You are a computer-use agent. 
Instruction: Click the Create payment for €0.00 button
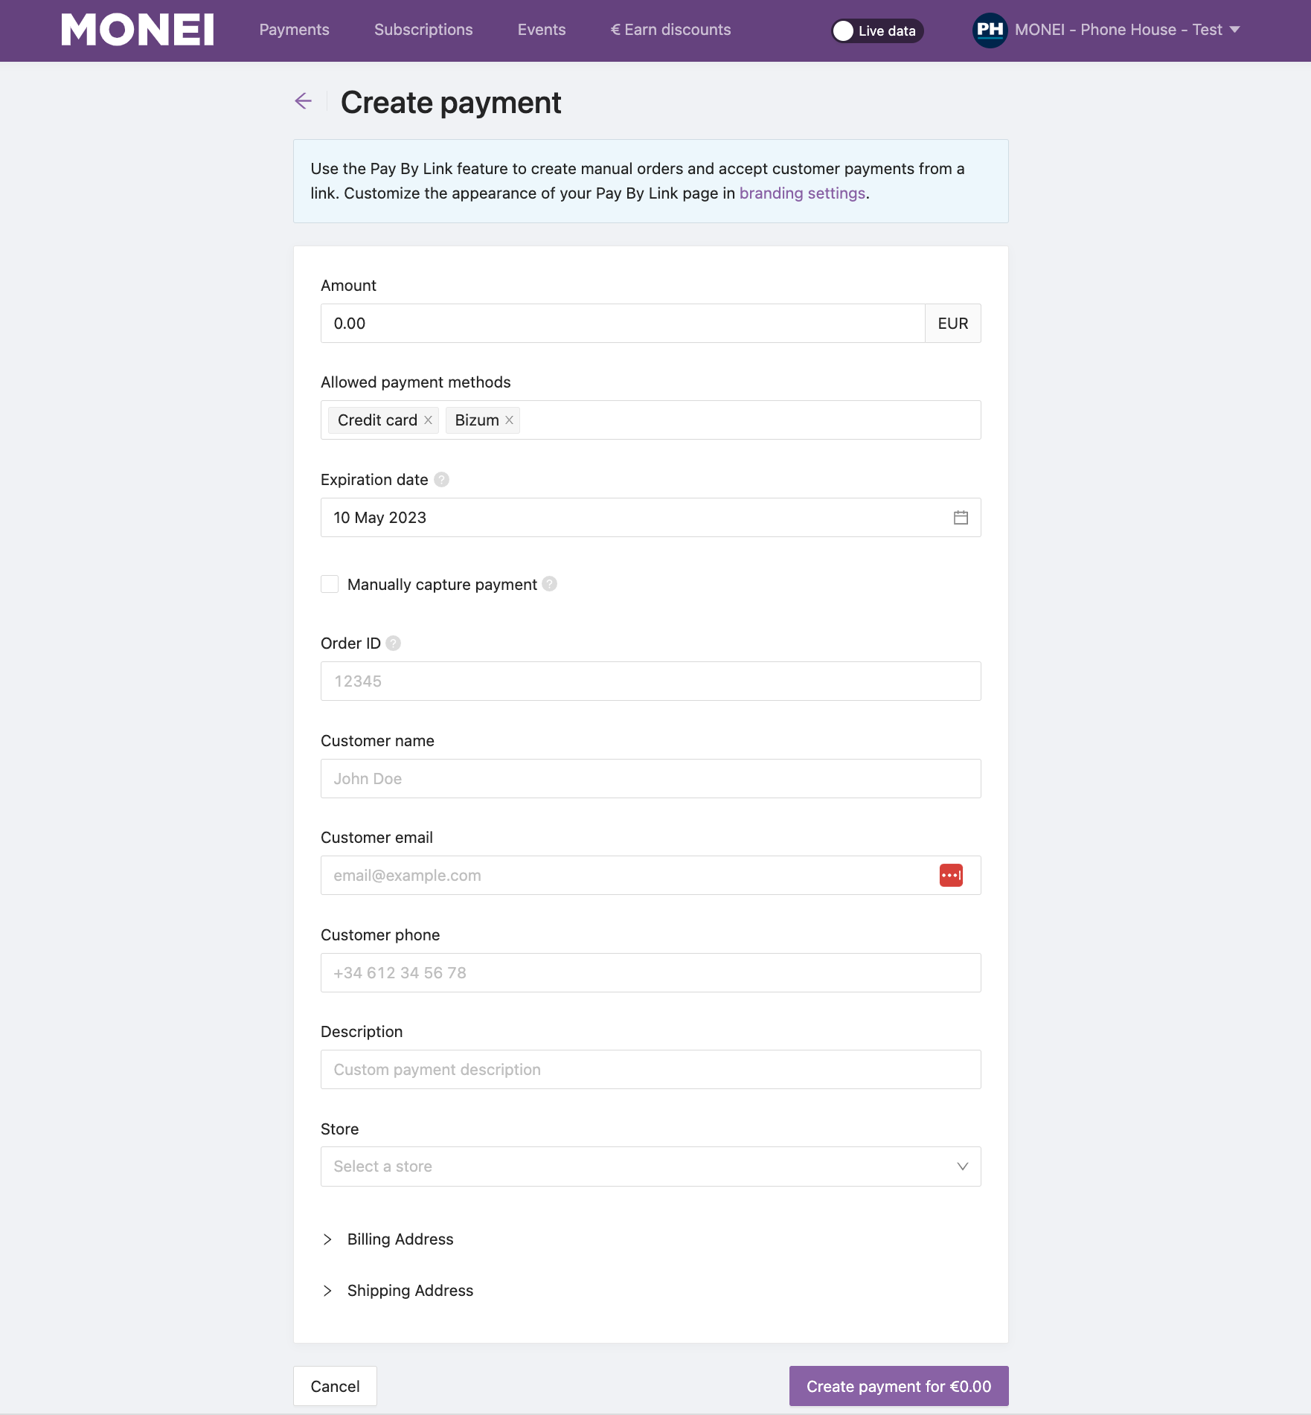tap(899, 1386)
